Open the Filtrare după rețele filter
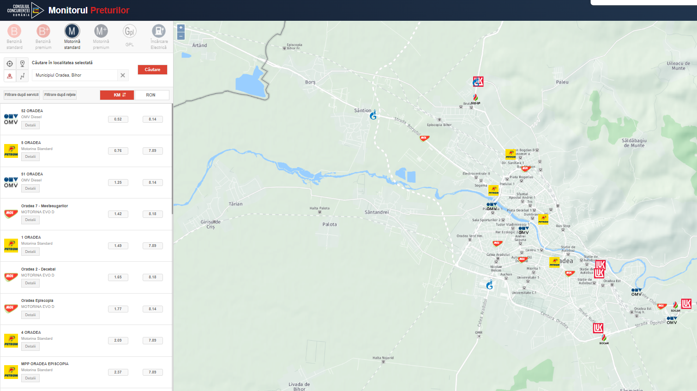 (60, 95)
